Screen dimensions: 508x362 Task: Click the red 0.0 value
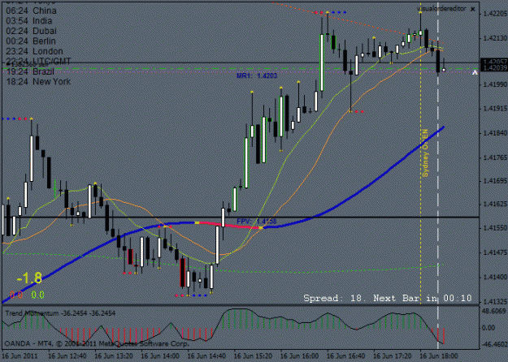pyautogui.click(x=16, y=295)
